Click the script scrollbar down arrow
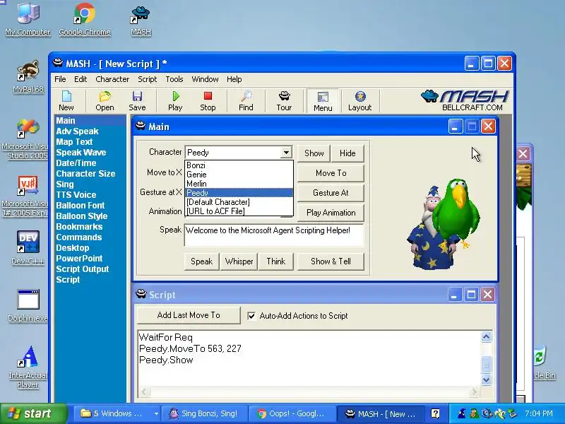 [486, 379]
